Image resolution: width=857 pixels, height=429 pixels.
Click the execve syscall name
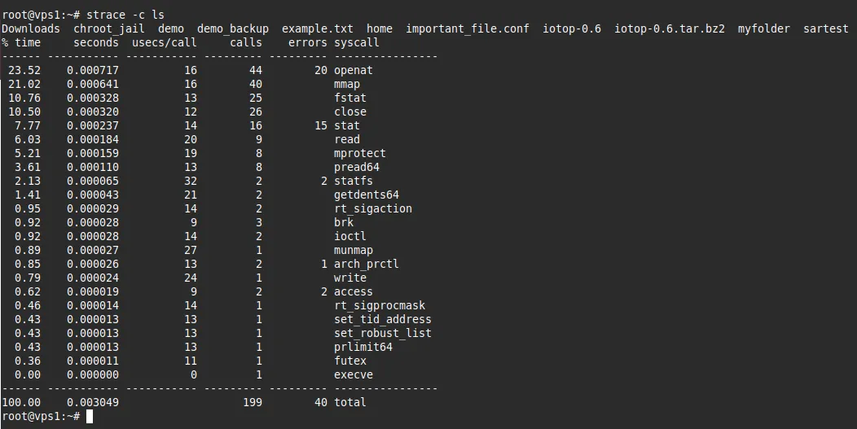(354, 374)
